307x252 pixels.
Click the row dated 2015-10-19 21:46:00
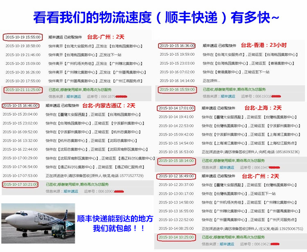point(63,55)
